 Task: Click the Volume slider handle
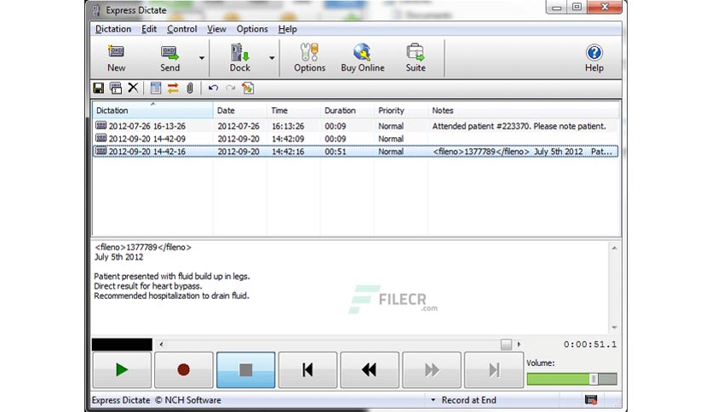click(593, 379)
